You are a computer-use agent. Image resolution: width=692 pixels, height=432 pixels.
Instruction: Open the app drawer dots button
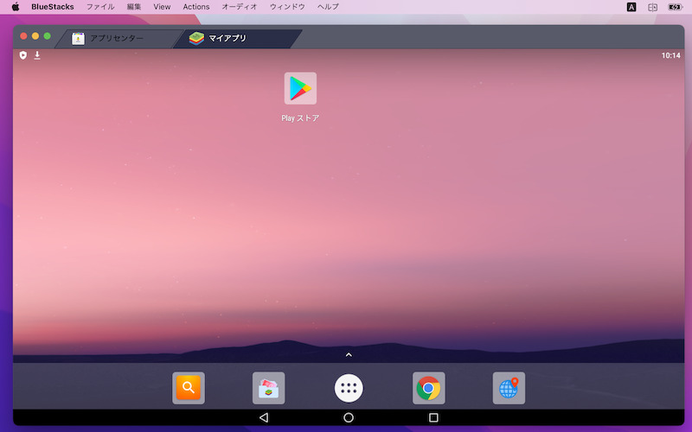pyautogui.click(x=349, y=388)
